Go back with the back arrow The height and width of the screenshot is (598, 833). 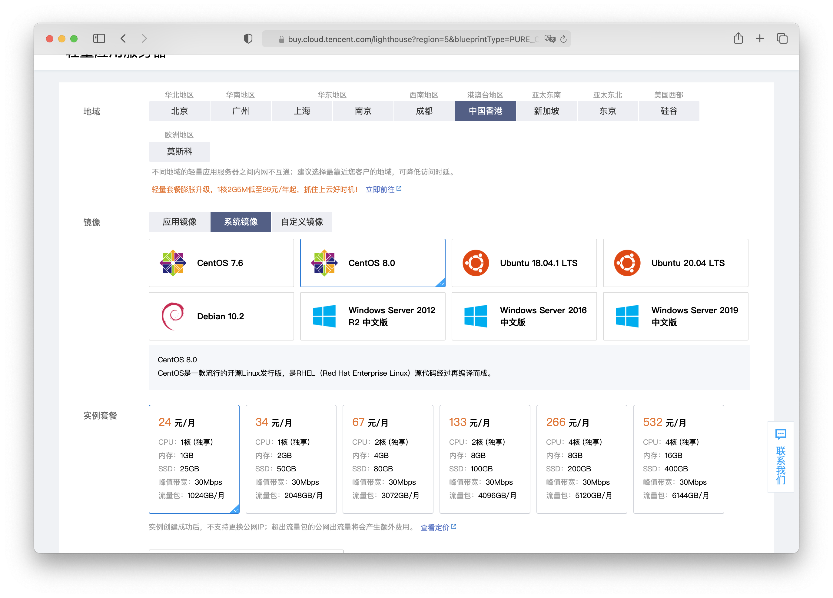tap(123, 38)
